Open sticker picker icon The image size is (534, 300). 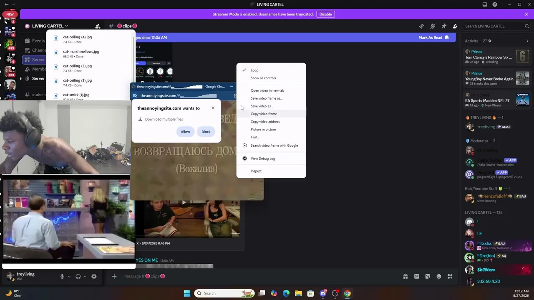point(428,276)
